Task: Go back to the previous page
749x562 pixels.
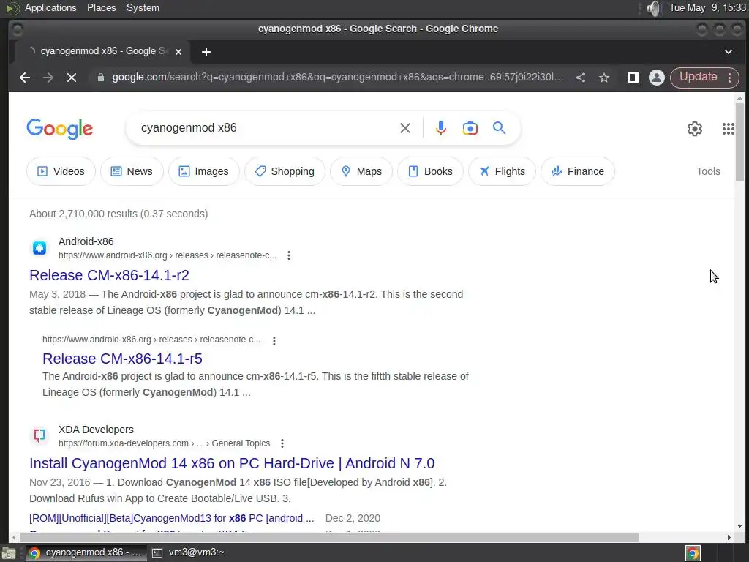Action: [25, 78]
